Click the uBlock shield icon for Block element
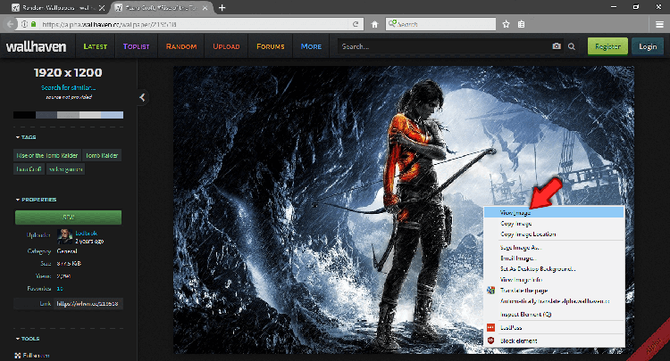Screen dimensions: 670x361 point(491,340)
